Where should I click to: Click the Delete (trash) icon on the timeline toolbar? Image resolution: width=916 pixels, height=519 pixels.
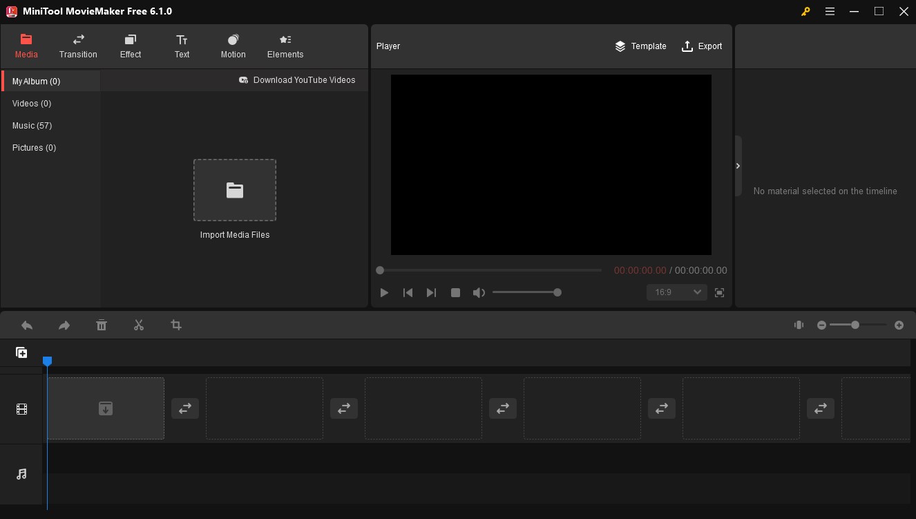[x=102, y=325]
